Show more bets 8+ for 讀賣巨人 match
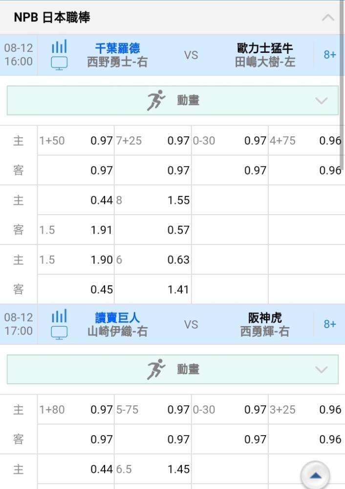This screenshot has height=489, width=345. (x=329, y=324)
